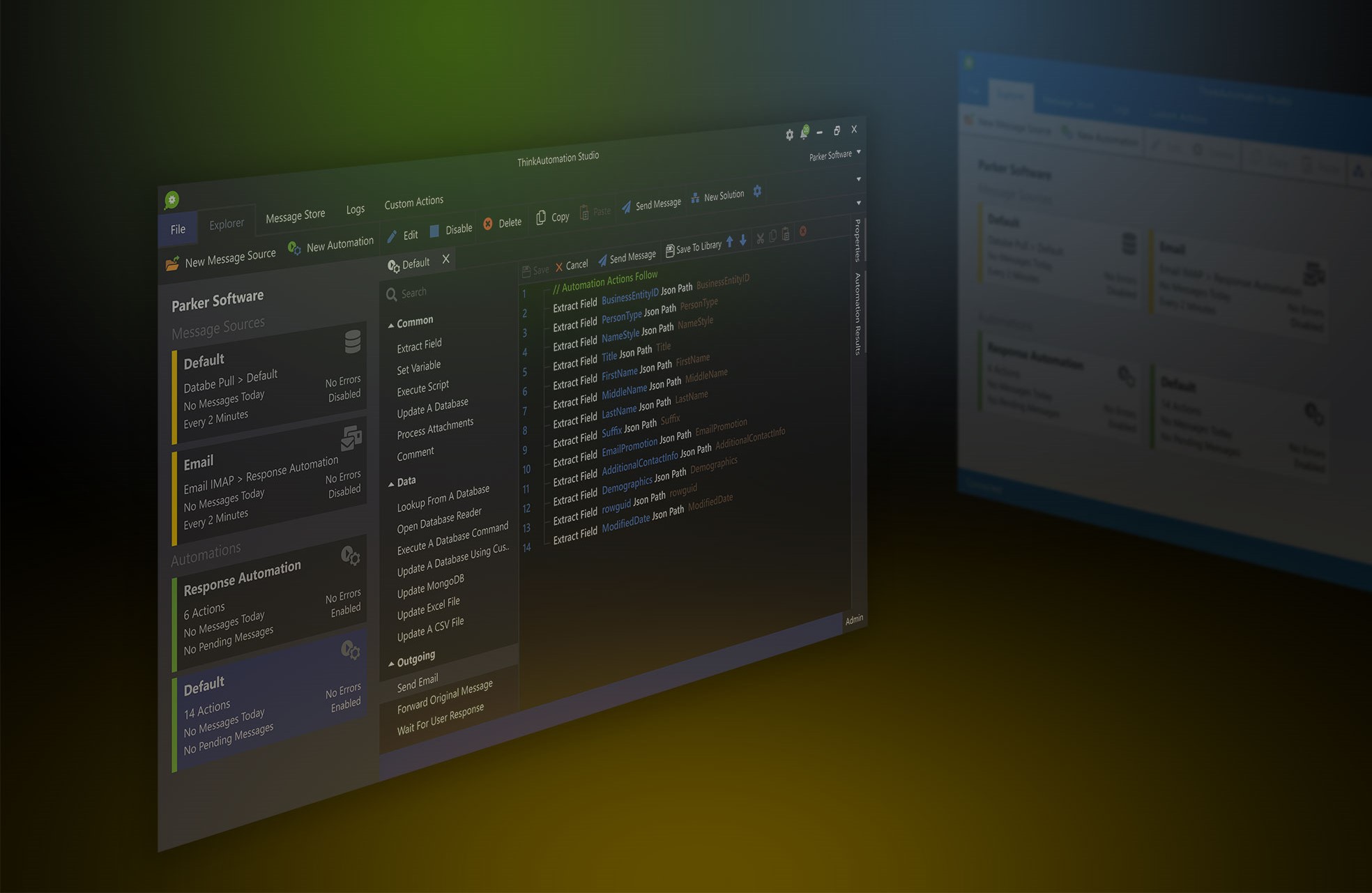Open the Logs tab

click(355, 208)
